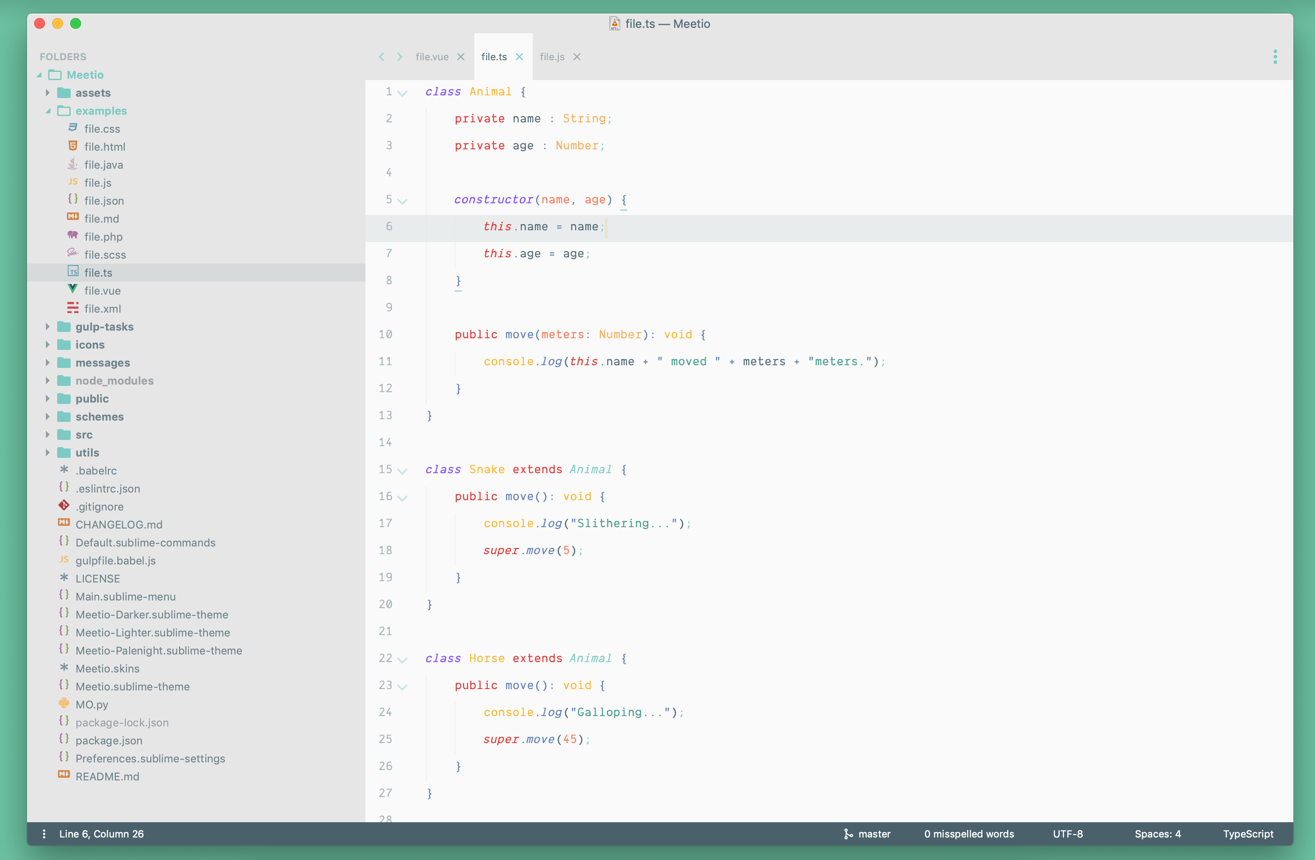Open Spaces: 4 indentation settings
Viewport: 1315px width, 860px height.
click(1157, 833)
